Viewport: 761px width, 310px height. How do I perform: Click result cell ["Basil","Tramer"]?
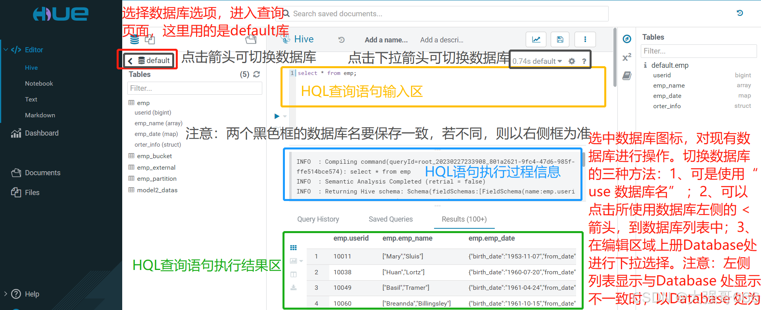(406, 288)
